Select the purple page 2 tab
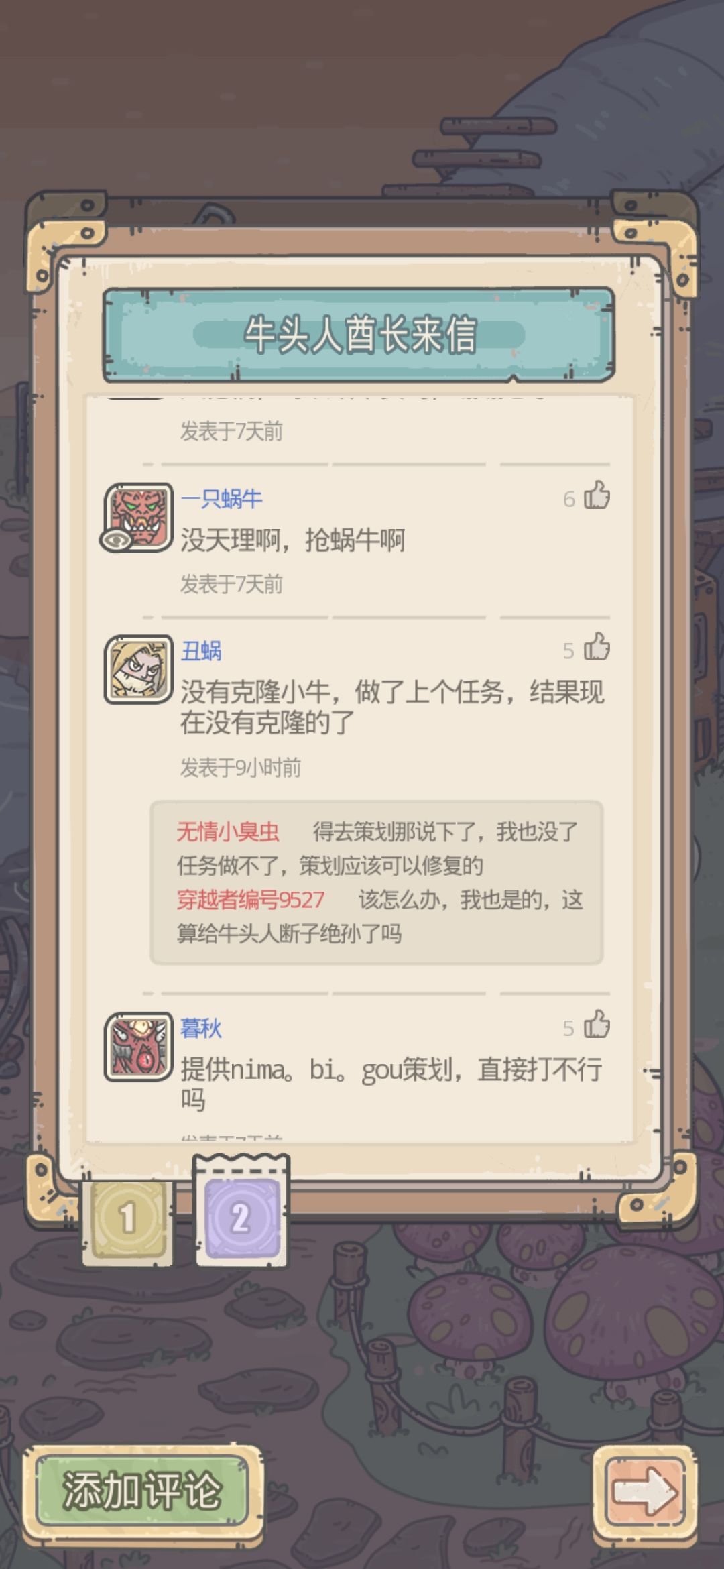This screenshot has height=1569, width=724. tap(241, 1214)
